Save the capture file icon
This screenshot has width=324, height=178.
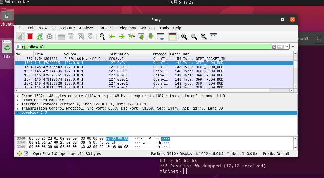point(71,37)
